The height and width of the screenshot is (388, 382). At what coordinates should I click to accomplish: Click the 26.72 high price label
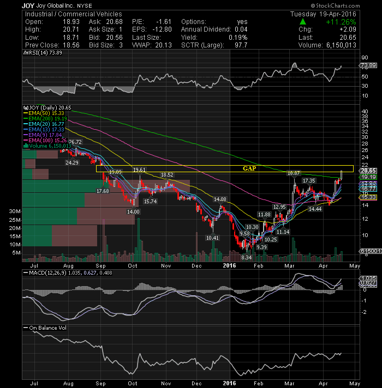coord(75,142)
